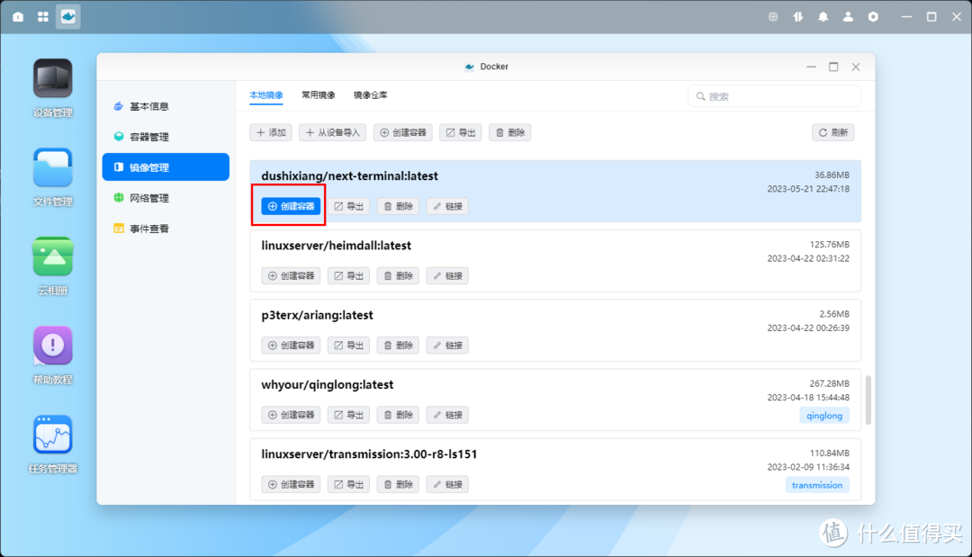Click the transmission container tag
Image resolution: width=972 pixels, height=557 pixels.
pos(817,485)
